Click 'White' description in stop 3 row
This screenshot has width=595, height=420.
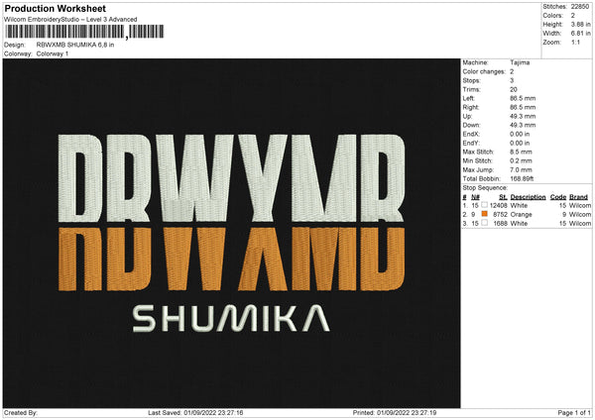pos(519,224)
